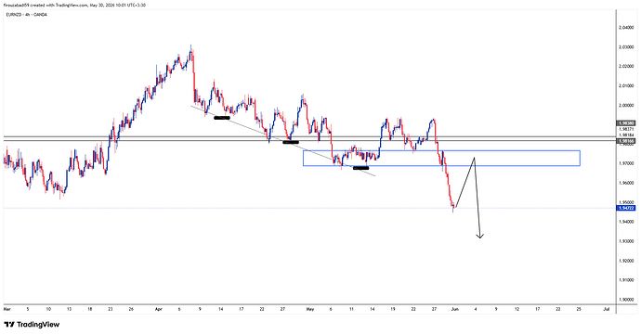The image size is (641, 334).
Task: Click the 1.96000 price axis label
Action: click(626, 183)
